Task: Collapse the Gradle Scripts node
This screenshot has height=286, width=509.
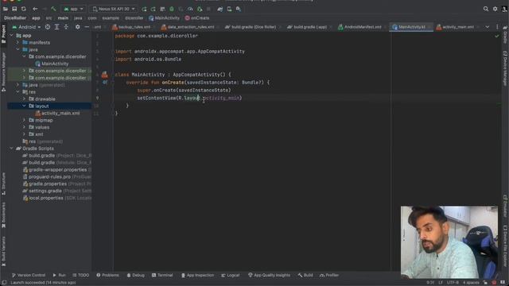Action: (12, 149)
